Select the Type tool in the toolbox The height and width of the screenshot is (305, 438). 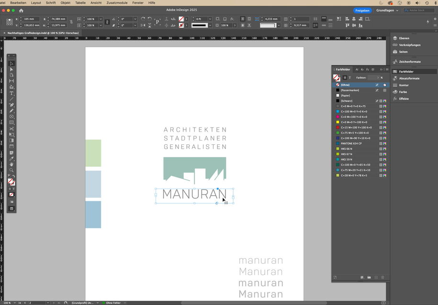(x=12, y=93)
